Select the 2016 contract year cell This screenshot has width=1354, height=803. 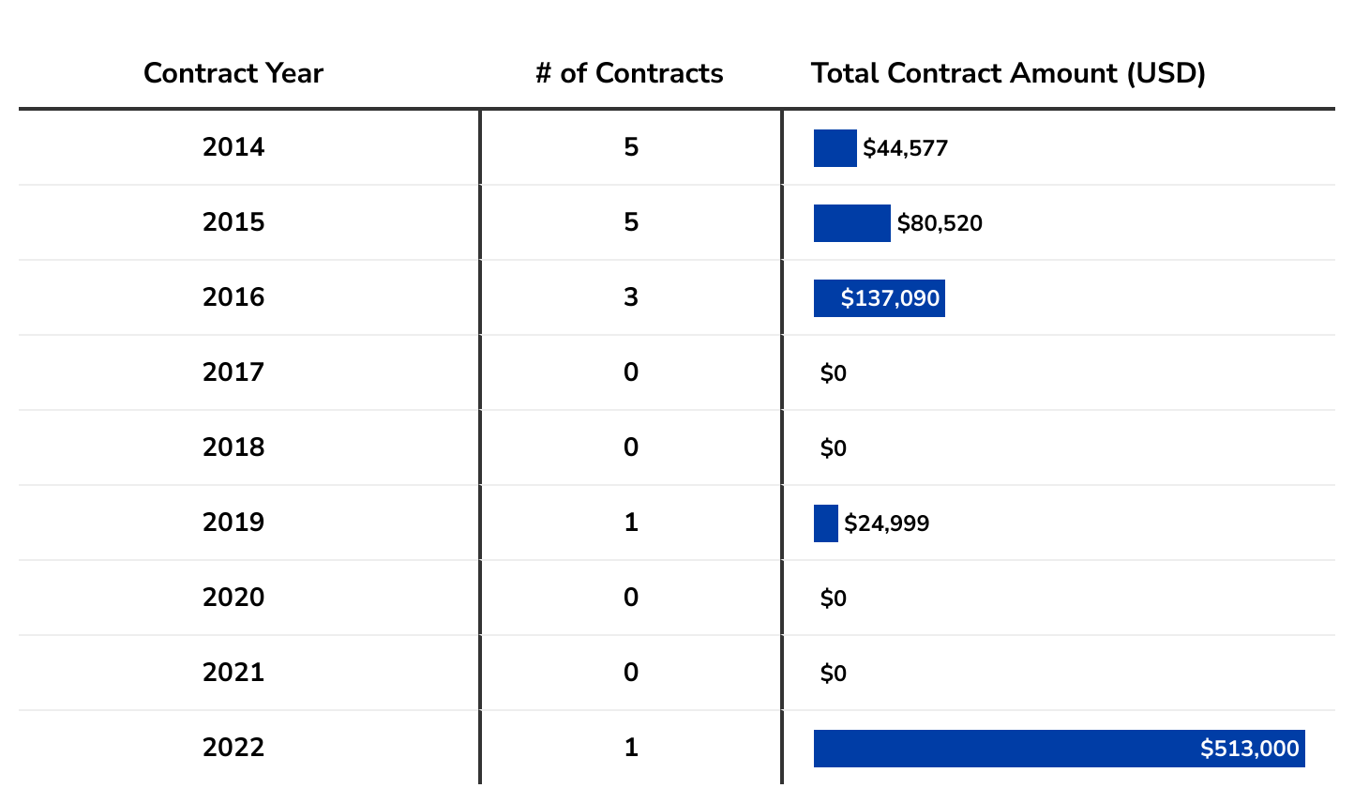pos(233,297)
